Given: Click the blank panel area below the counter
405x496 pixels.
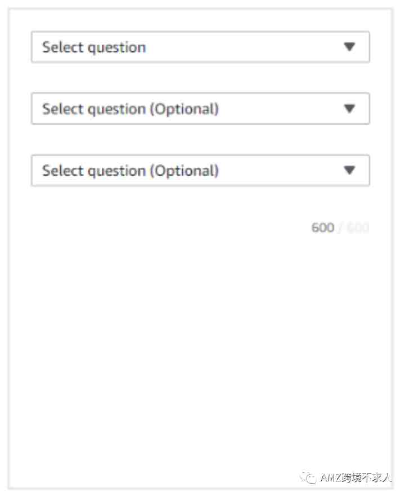Looking at the screenshot, I should point(200,348).
